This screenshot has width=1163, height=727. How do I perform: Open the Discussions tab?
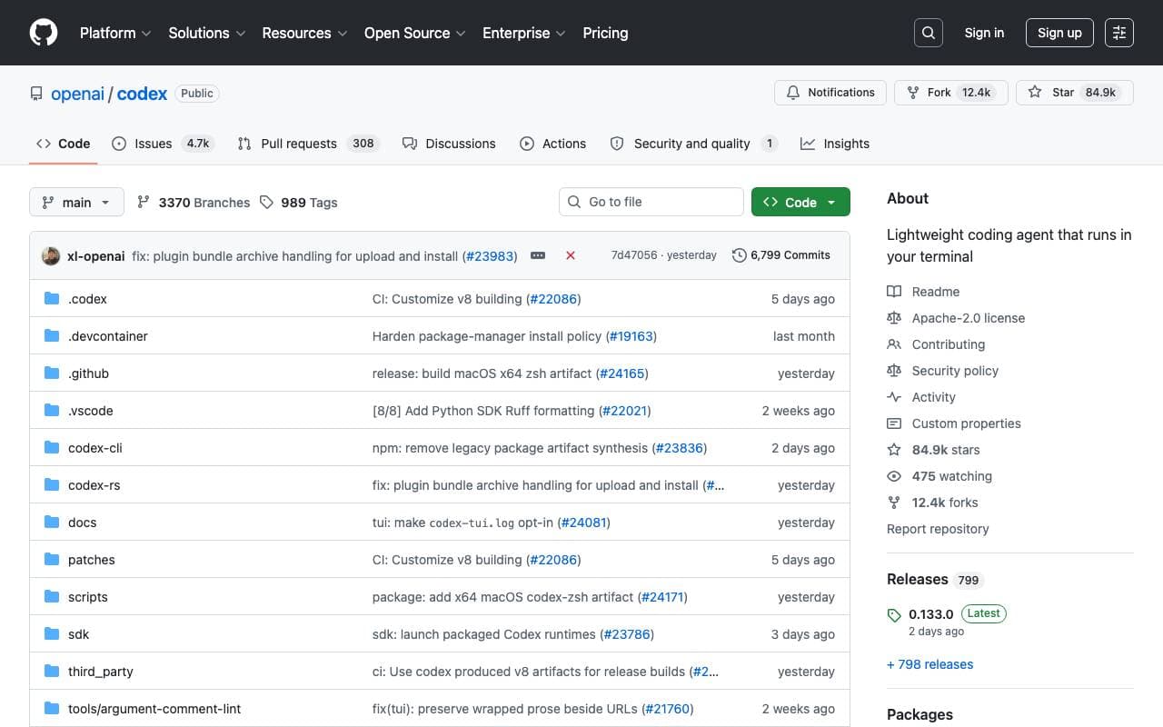tap(449, 144)
